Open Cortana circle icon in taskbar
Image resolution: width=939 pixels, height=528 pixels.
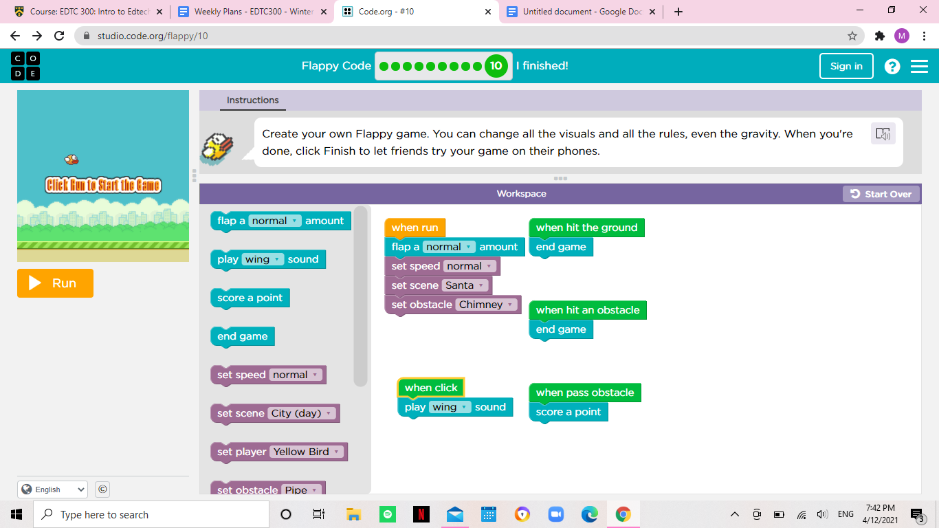(286, 514)
